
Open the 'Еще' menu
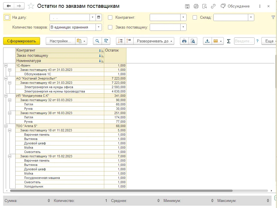point(269,41)
